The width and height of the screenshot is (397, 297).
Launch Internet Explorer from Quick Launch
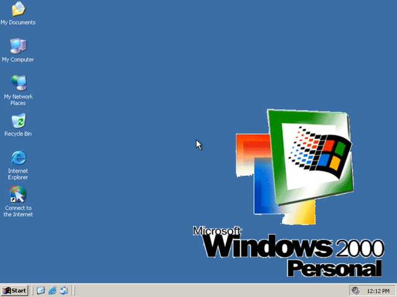point(52,291)
